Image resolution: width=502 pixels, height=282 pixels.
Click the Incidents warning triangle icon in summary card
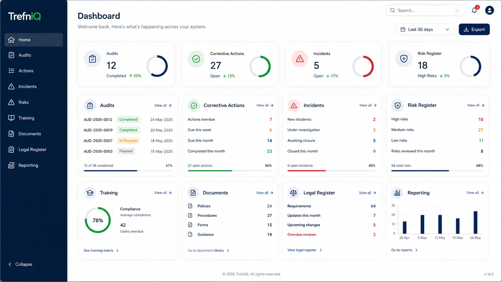[x=300, y=59]
